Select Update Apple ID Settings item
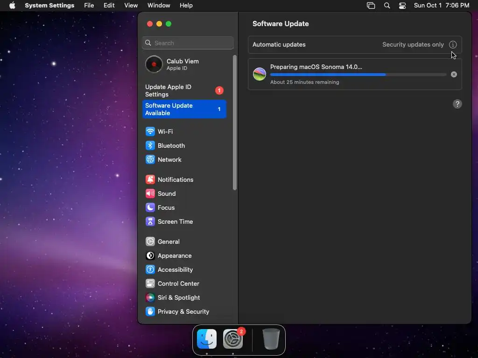The height and width of the screenshot is (358, 478). (x=184, y=91)
